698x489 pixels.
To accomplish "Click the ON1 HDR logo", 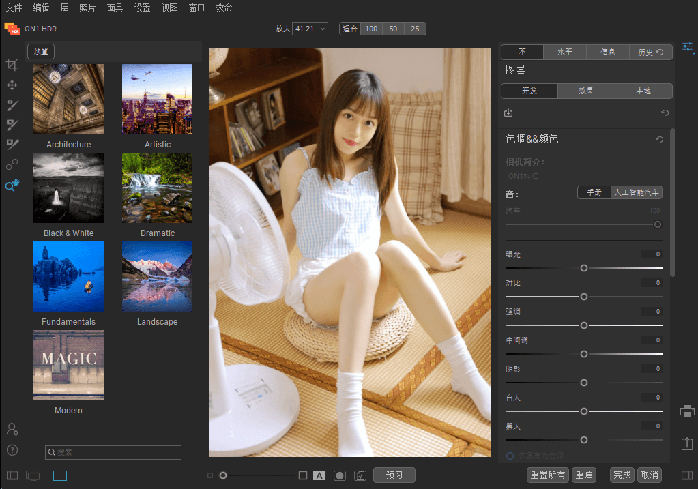I will (12, 29).
